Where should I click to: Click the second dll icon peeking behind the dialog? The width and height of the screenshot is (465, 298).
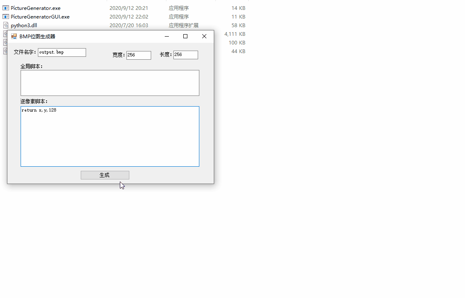pos(5,42)
